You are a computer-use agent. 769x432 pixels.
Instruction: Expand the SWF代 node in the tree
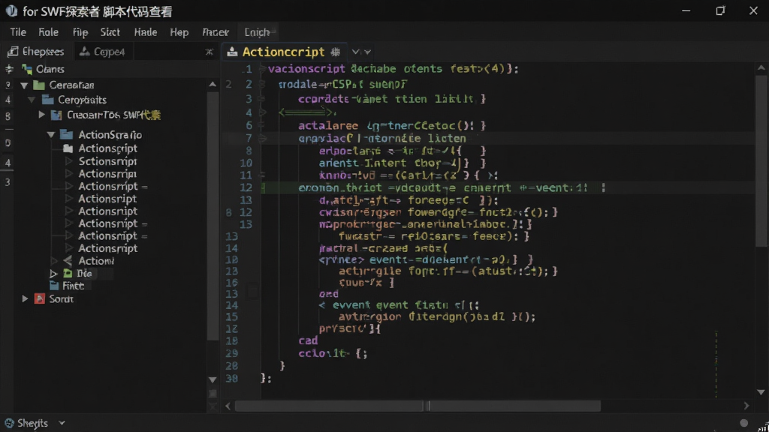point(42,115)
